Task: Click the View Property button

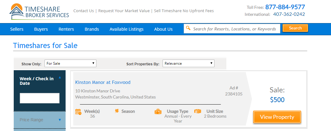Action: (277, 117)
